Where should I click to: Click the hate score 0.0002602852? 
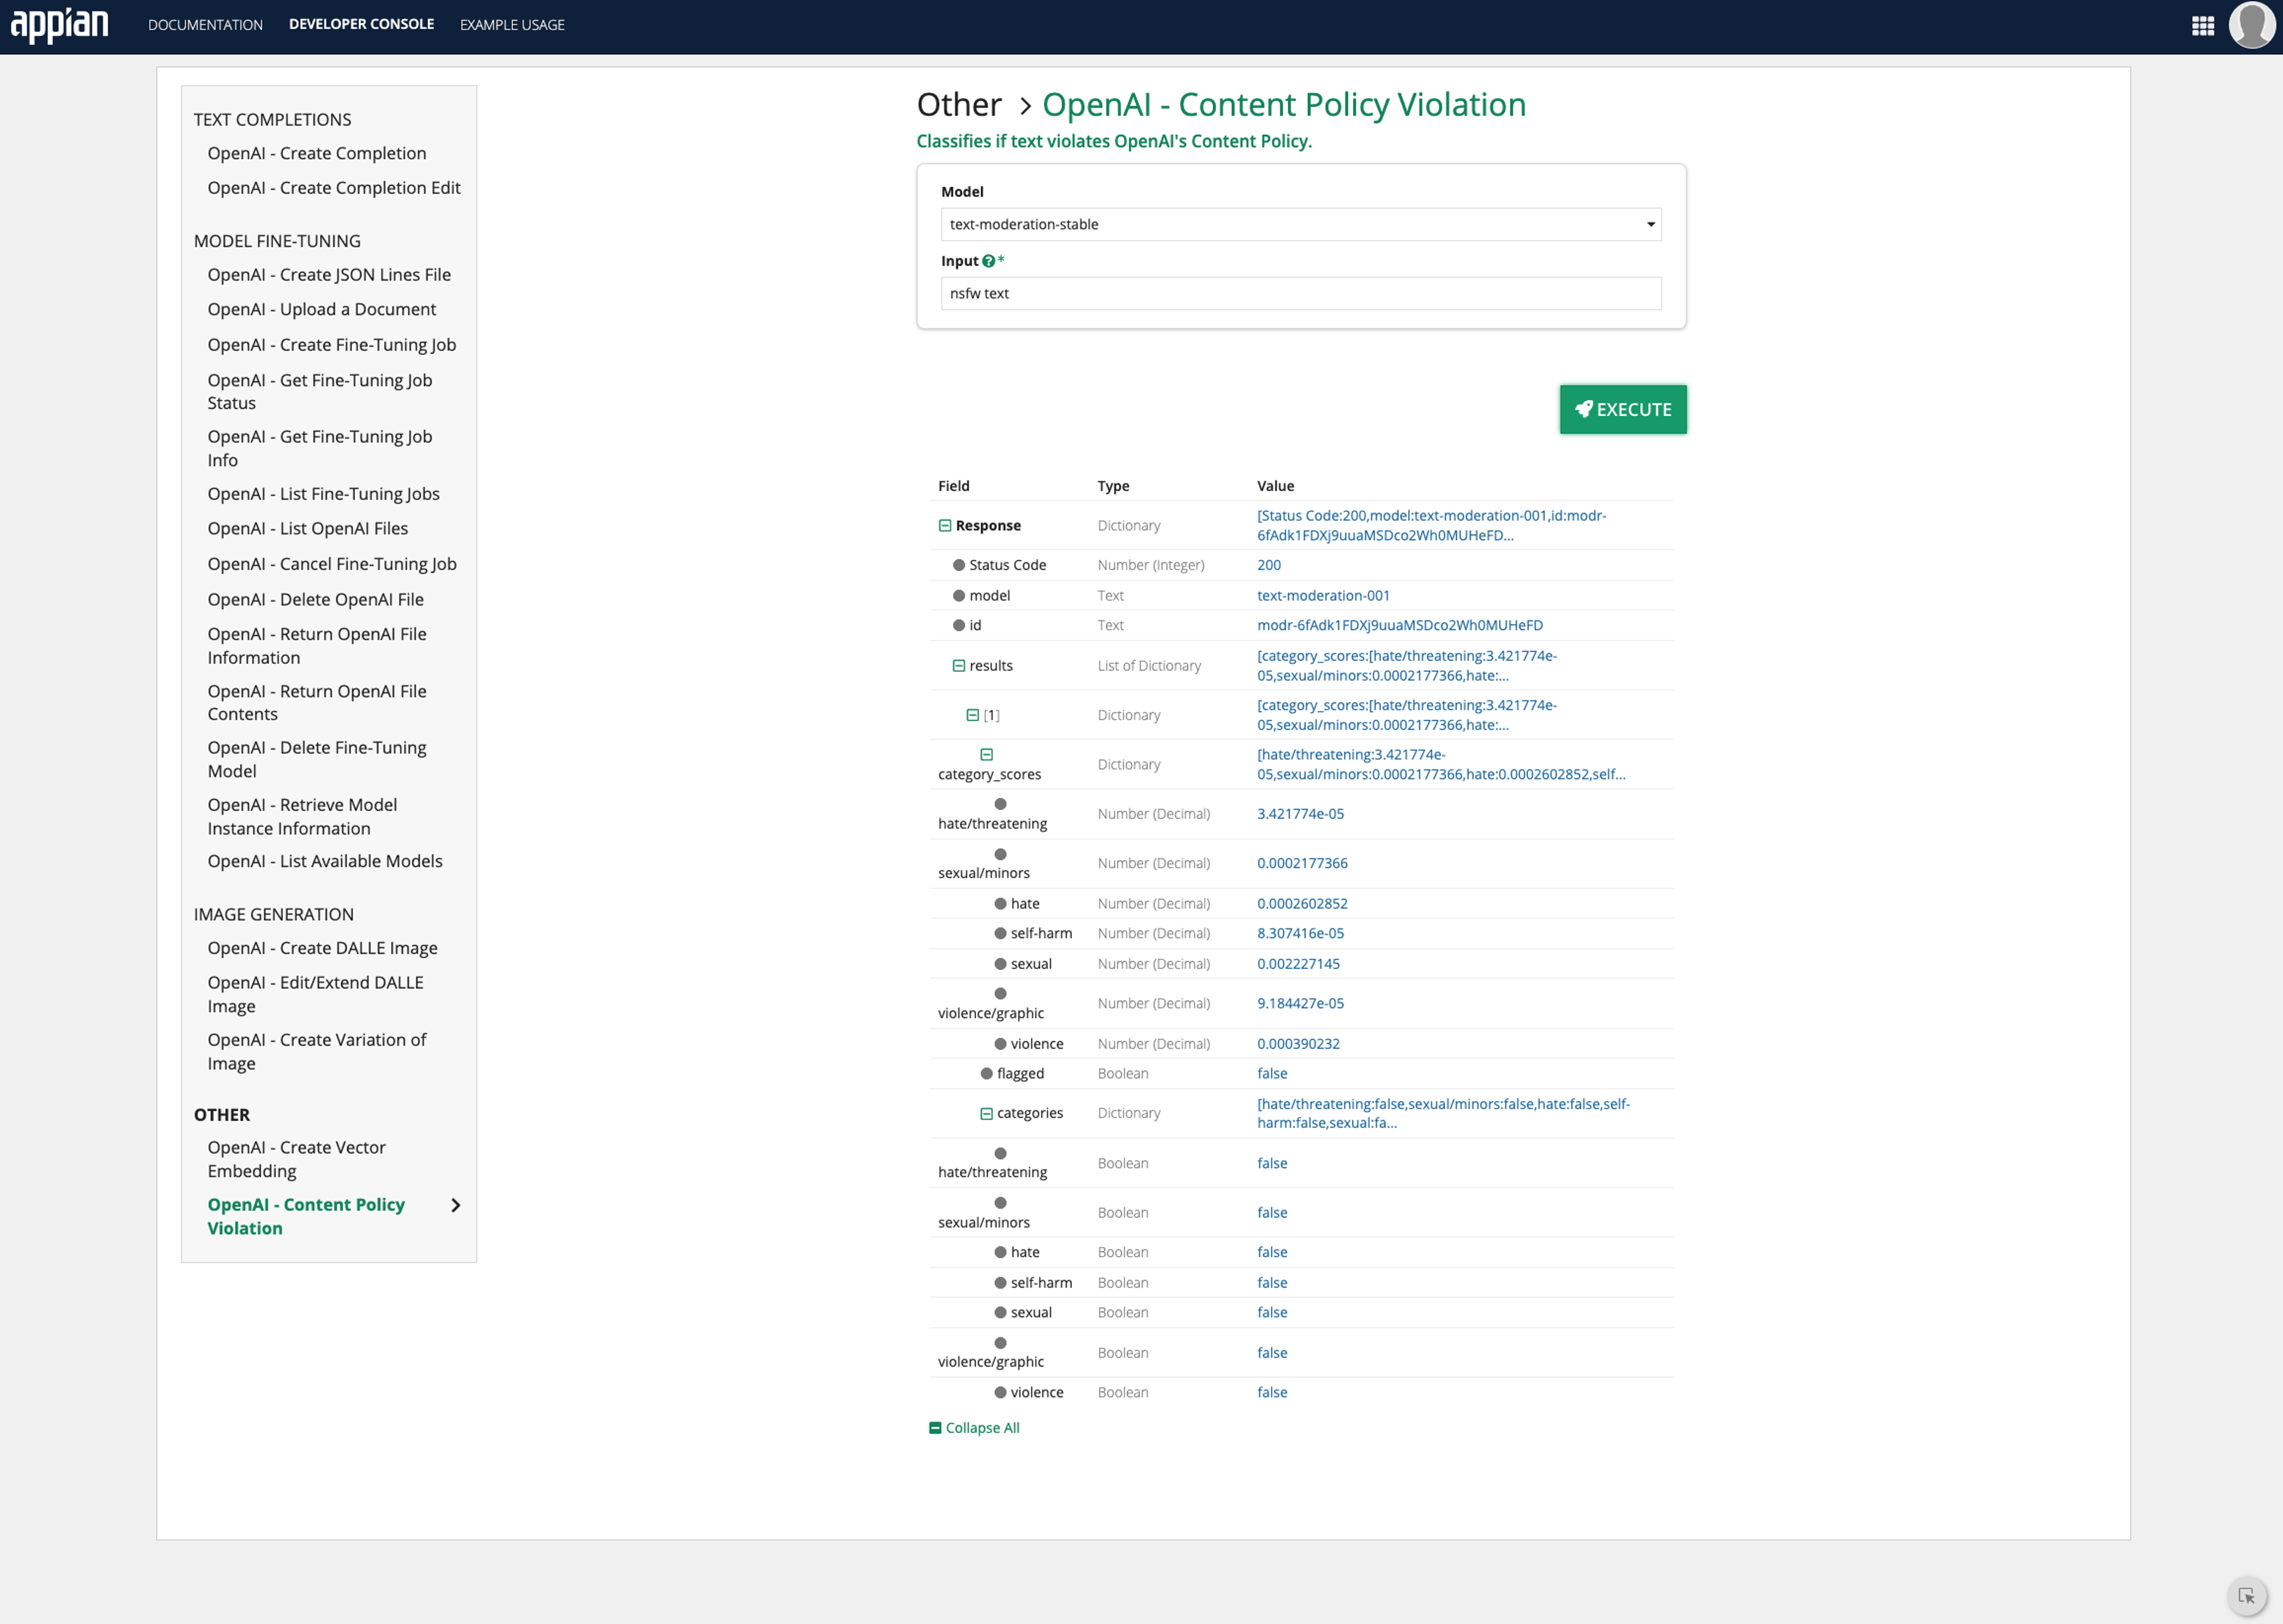pos(1302,904)
